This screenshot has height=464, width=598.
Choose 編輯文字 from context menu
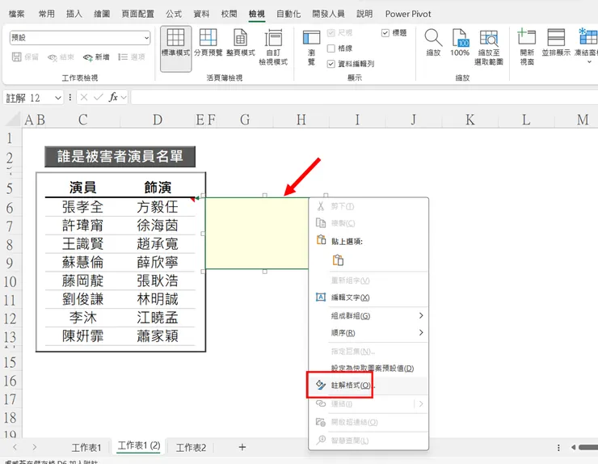pos(368,297)
